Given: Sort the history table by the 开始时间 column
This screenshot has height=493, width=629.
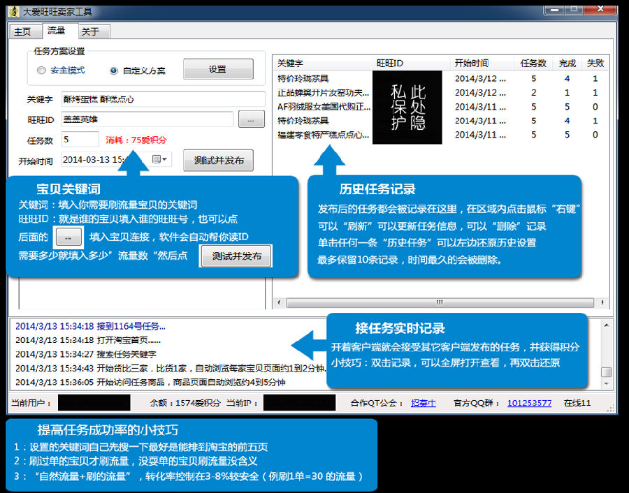Looking at the screenshot, I should 481,63.
